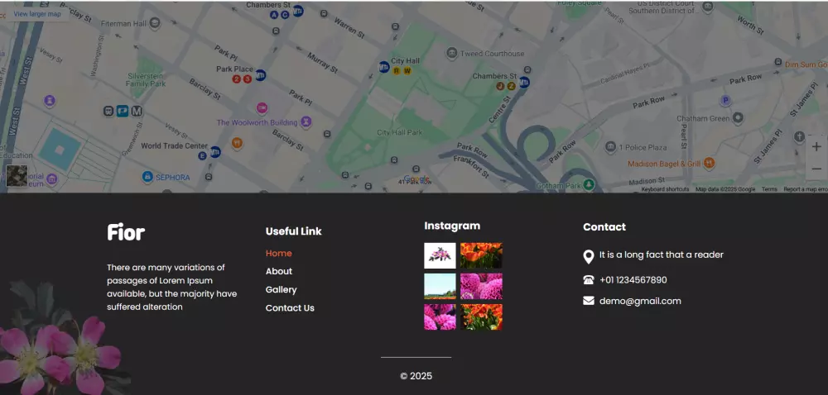Click the address text It is a long fact
828x395 pixels.
[x=661, y=255]
